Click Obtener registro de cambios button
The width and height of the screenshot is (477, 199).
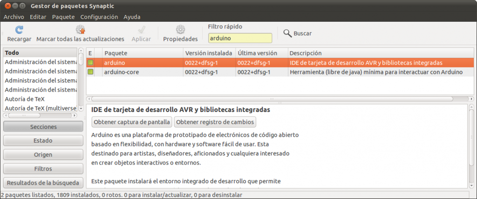pyautogui.click(x=215, y=122)
